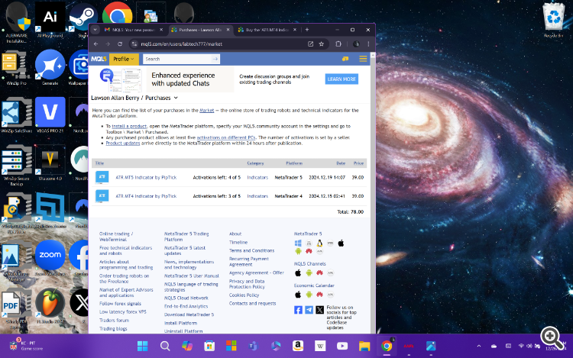Sort purchases by Price column header
Image resolution: width=573 pixels, height=358 pixels.
coord(358,163)
